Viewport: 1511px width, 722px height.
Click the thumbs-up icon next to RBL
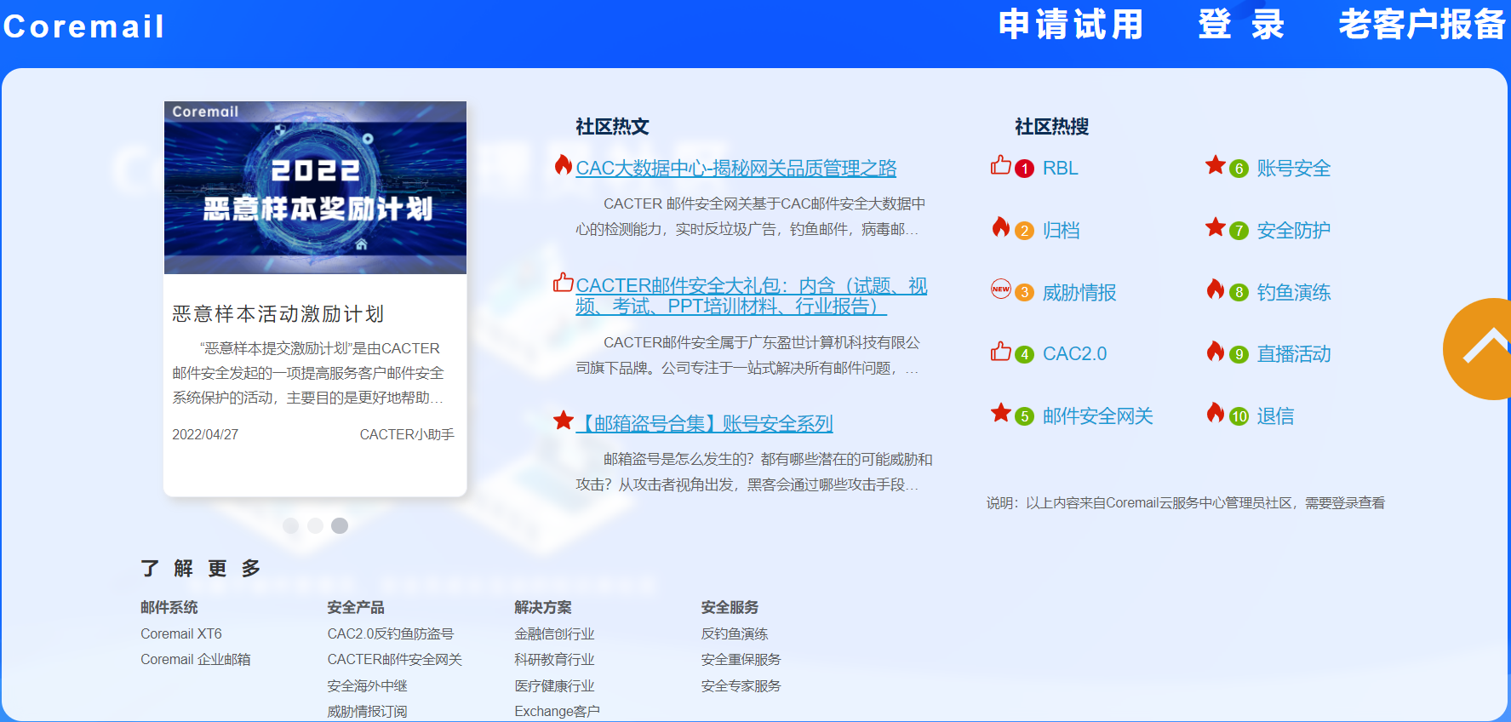coord(1000,165)
